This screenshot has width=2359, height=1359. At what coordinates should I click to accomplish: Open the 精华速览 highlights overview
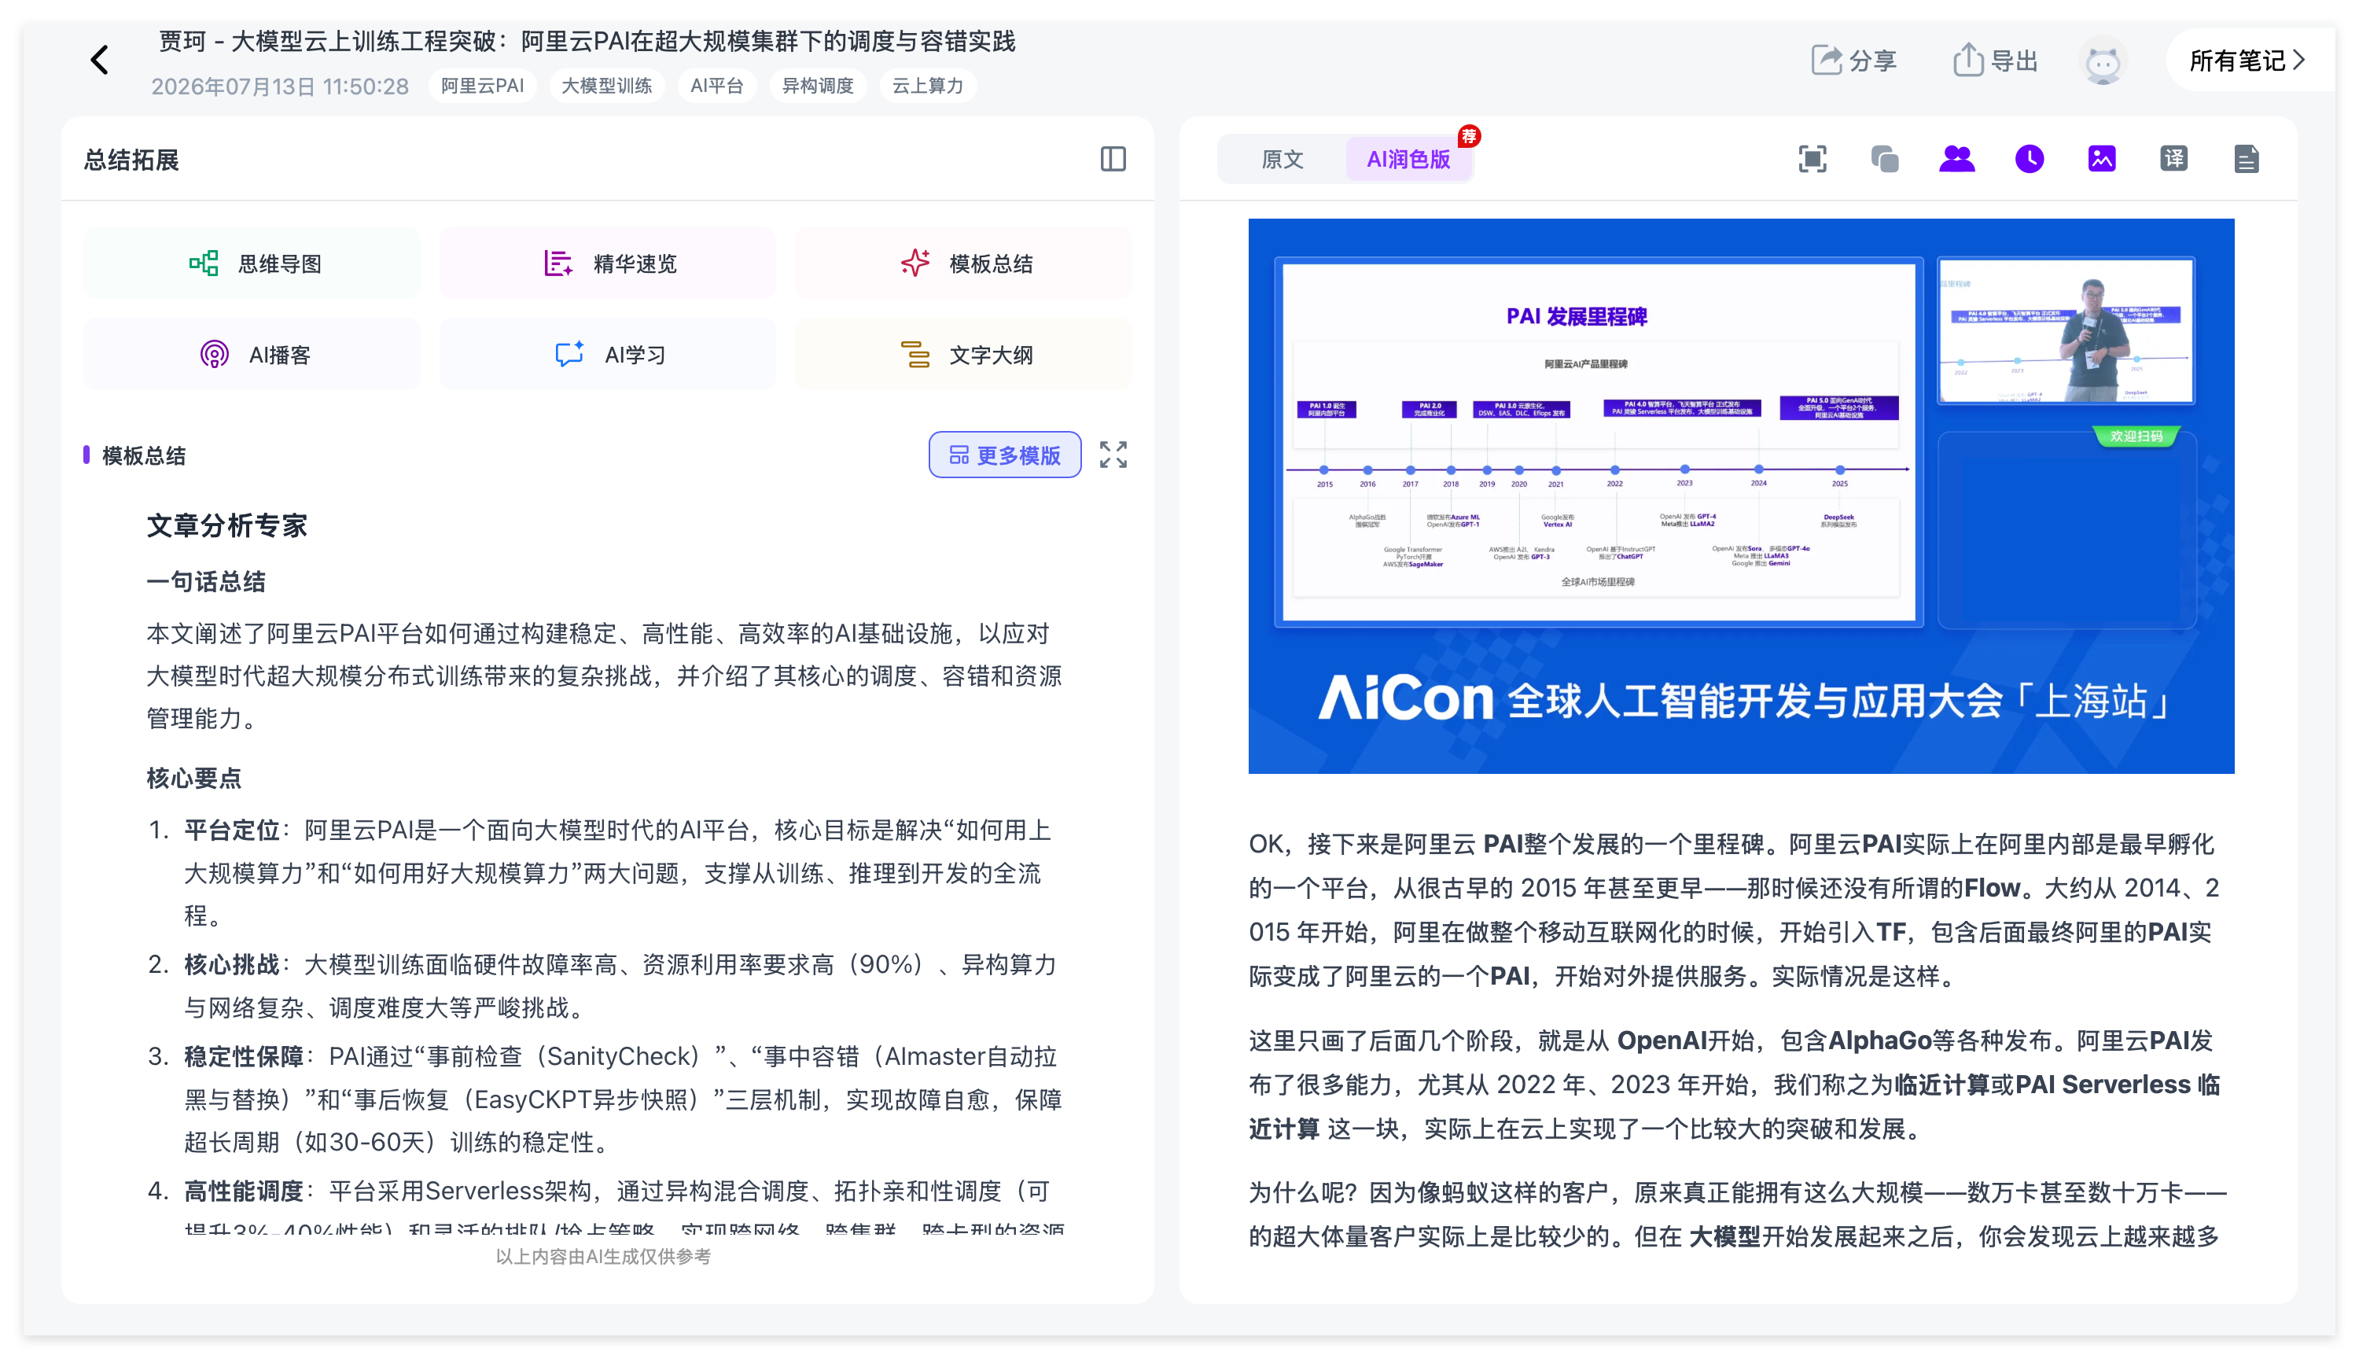click(x=608, y=263)
